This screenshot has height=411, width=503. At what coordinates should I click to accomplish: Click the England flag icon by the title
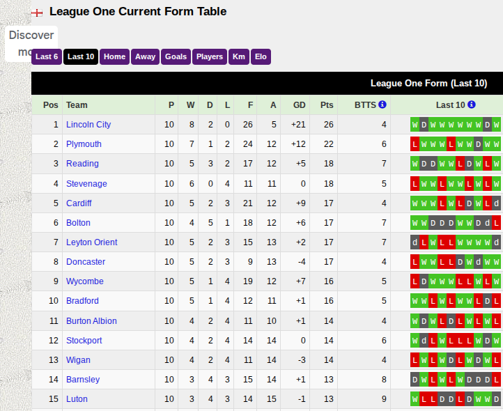click(38, 13)
